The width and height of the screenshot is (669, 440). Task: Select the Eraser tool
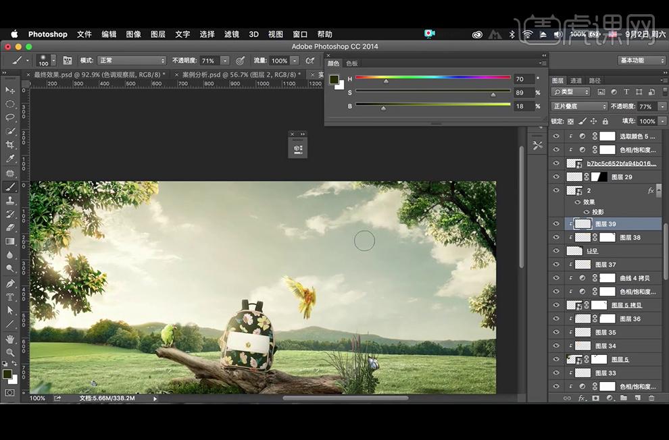(x=10, y=228)
